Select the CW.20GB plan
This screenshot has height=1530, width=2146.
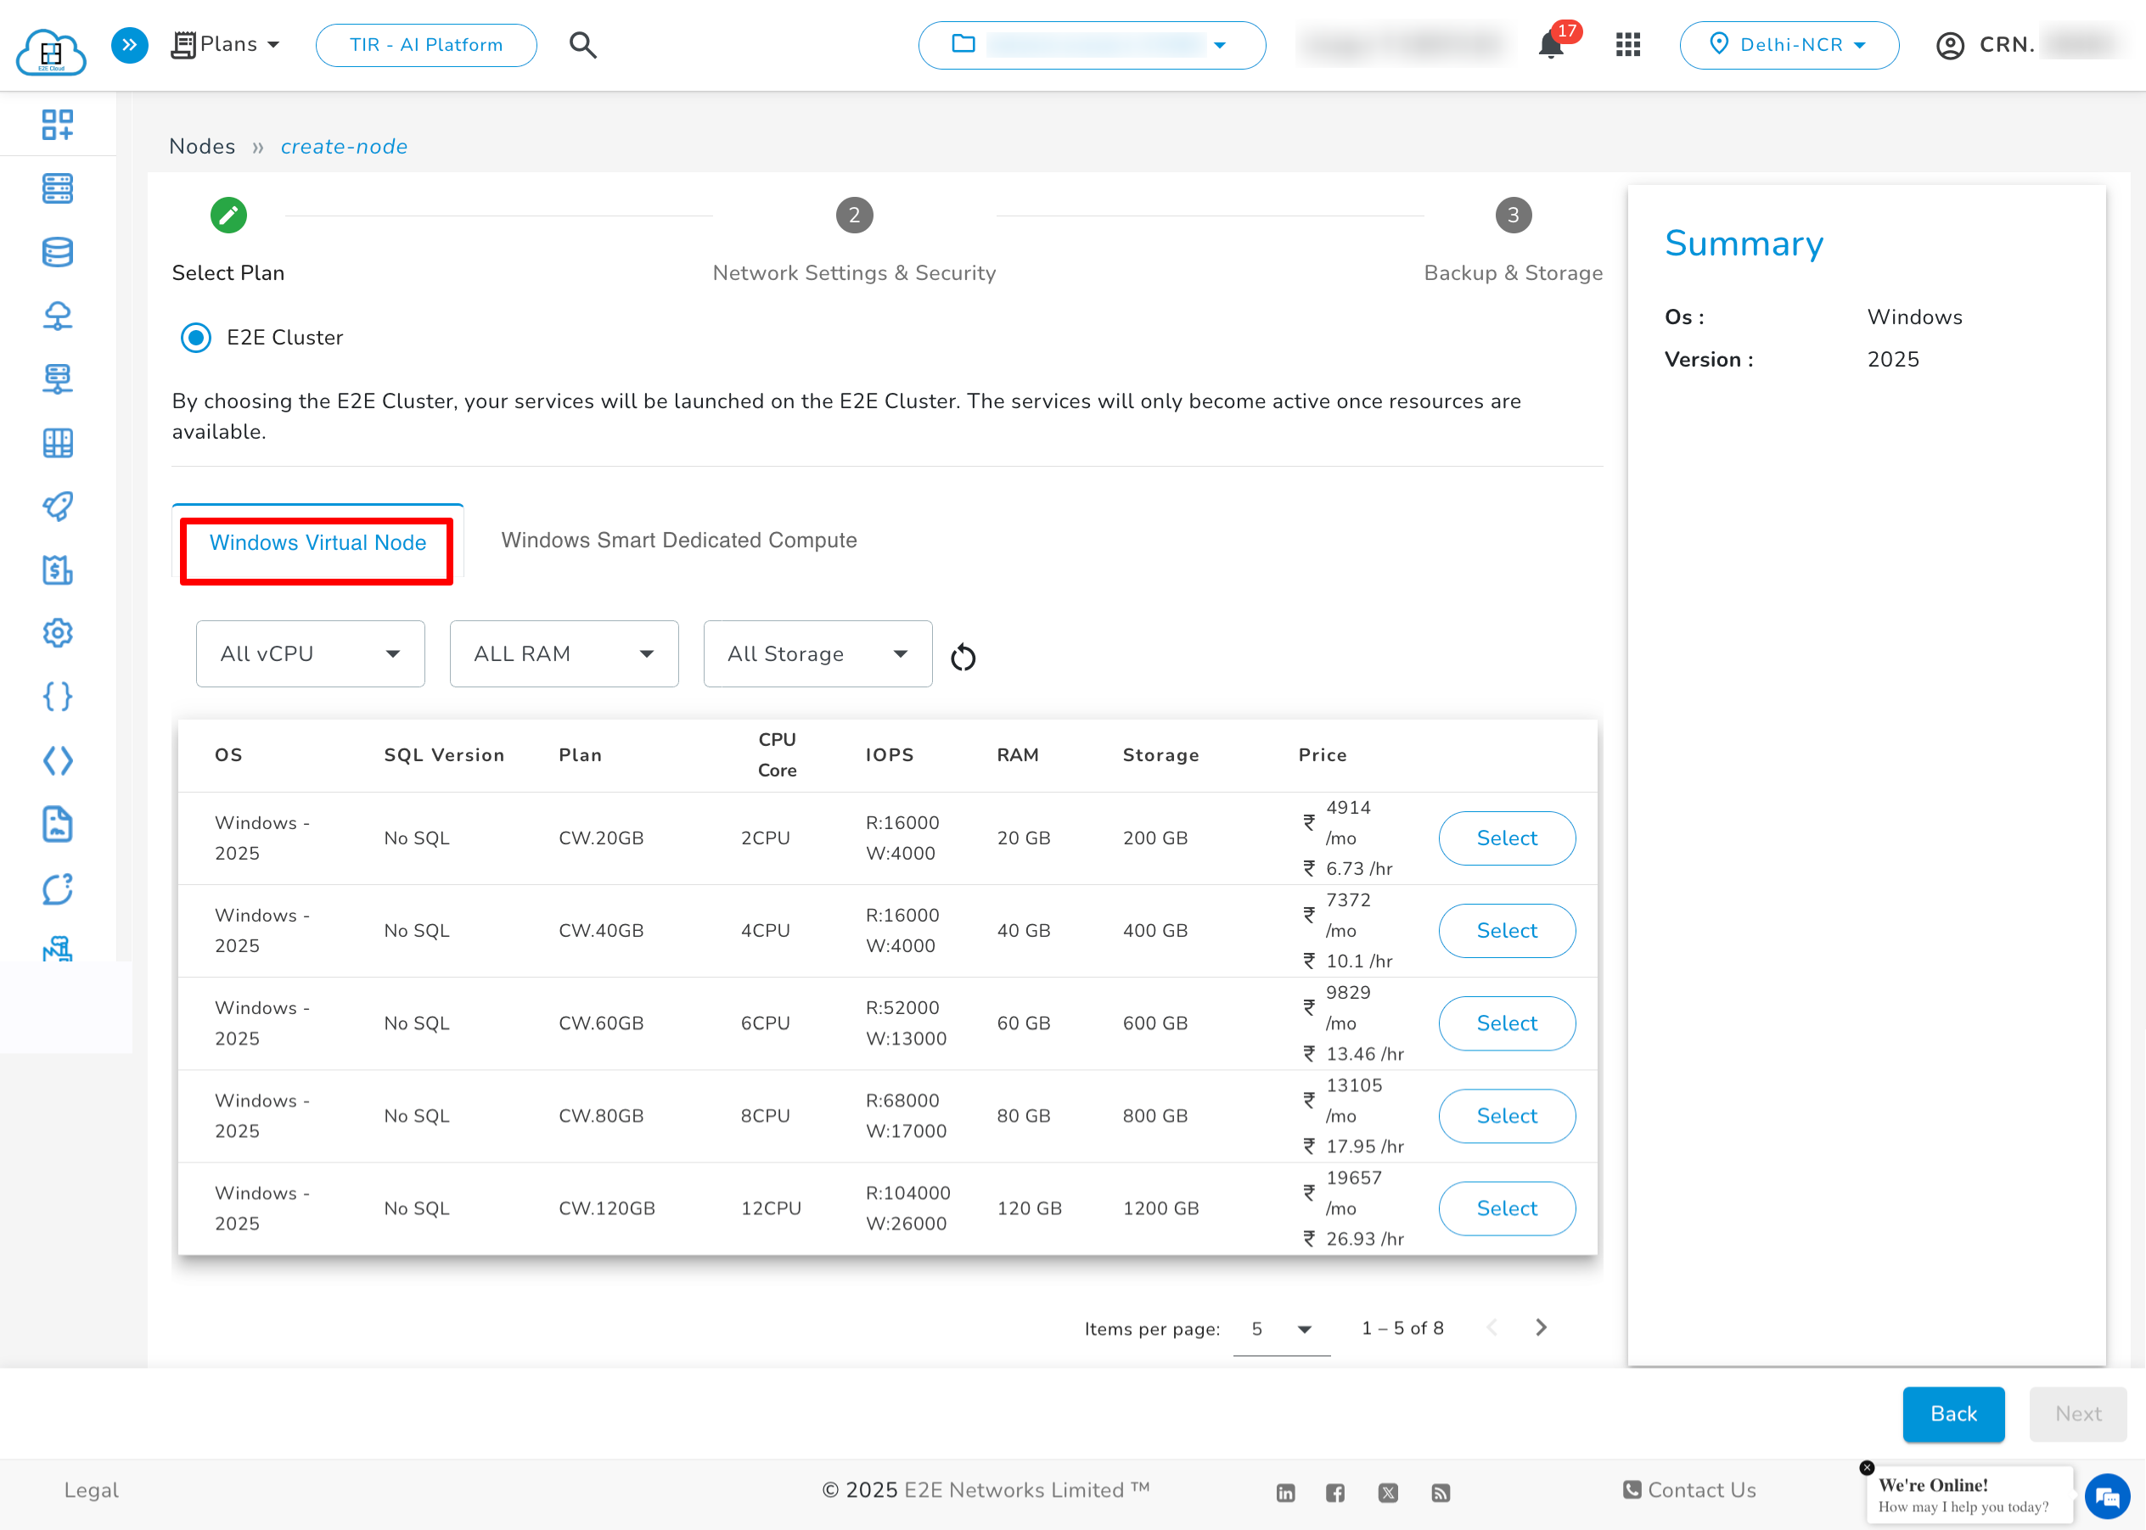(1506, 838)
